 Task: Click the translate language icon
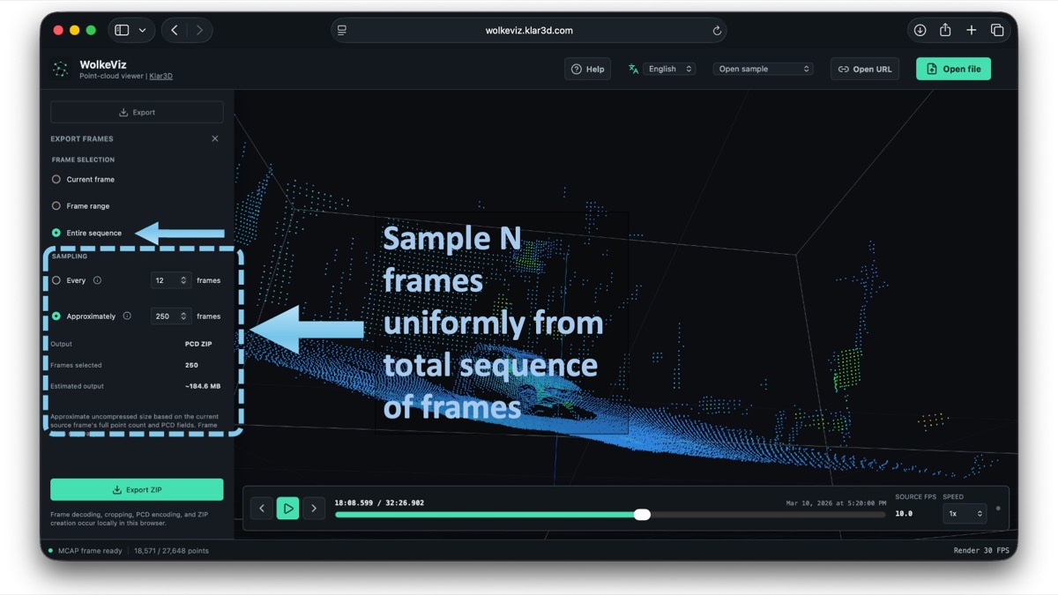633,69
